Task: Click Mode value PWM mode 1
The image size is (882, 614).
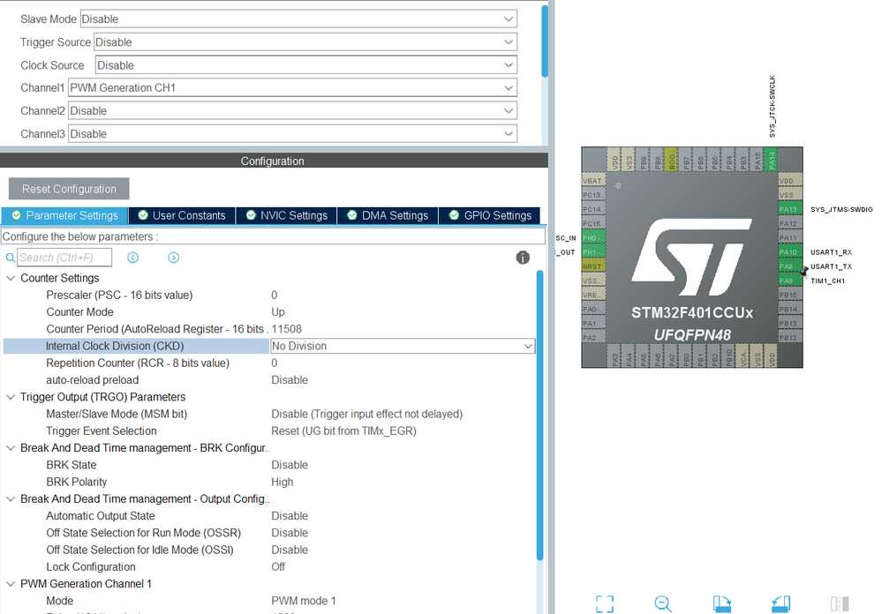Action: click(x=304, y=601)
